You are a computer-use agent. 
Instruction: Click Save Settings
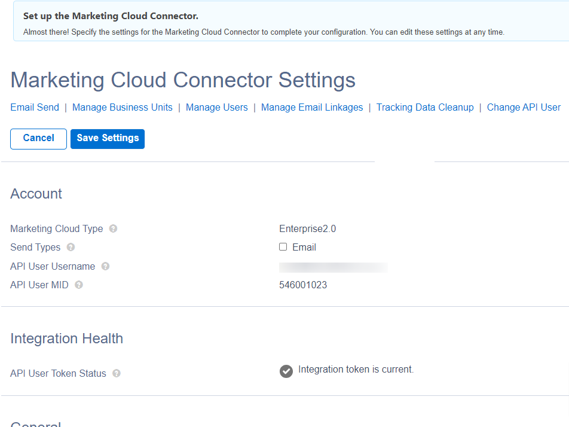107,138
